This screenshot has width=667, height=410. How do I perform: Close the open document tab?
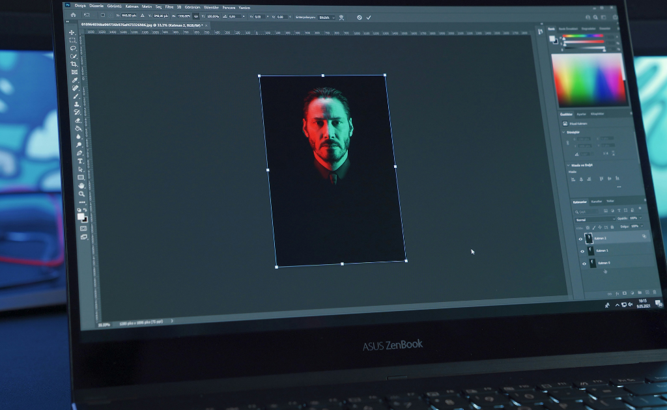coord(206,25)
